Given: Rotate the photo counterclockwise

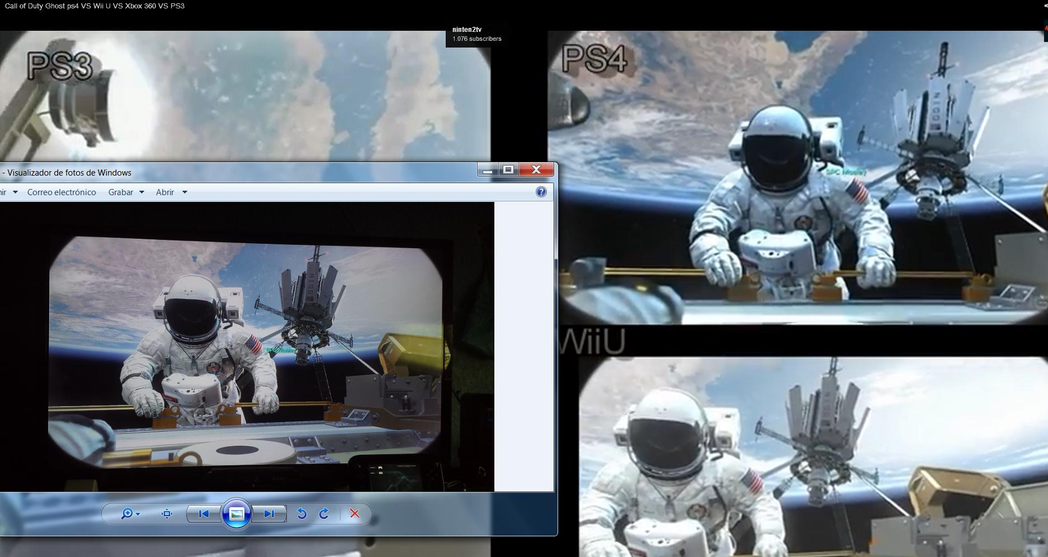Looking at the screenshot, I should [301, 514].
